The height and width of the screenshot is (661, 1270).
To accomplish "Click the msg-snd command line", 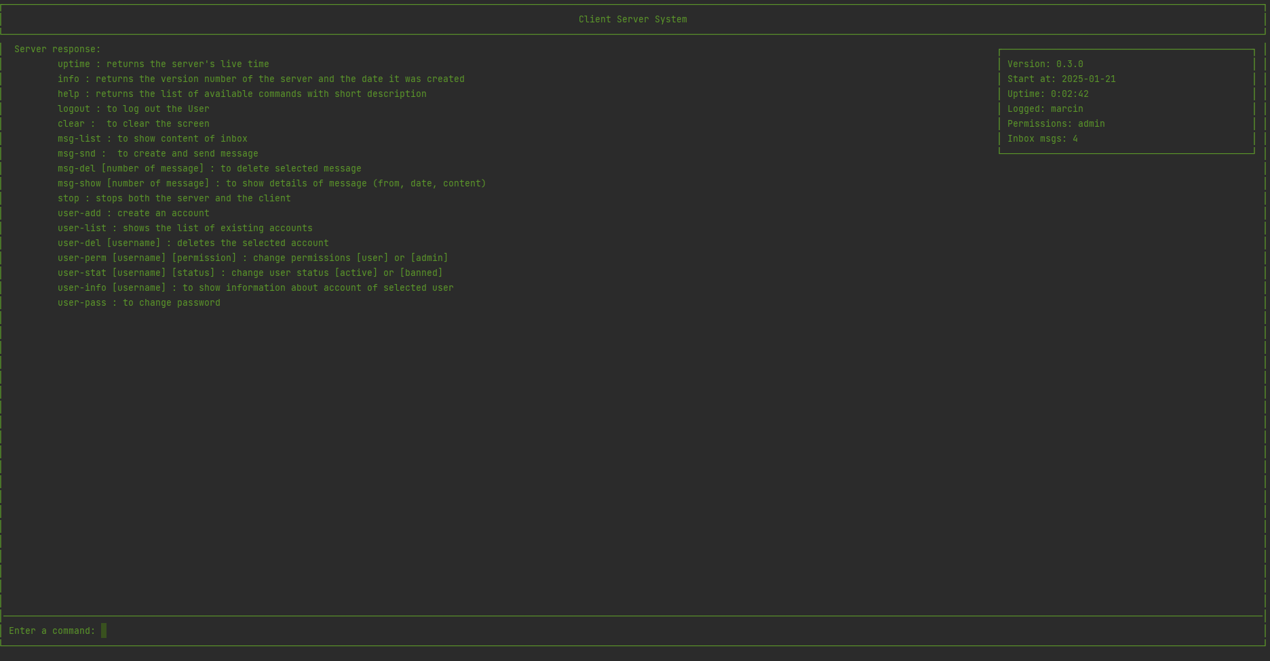I will (157, 154).
